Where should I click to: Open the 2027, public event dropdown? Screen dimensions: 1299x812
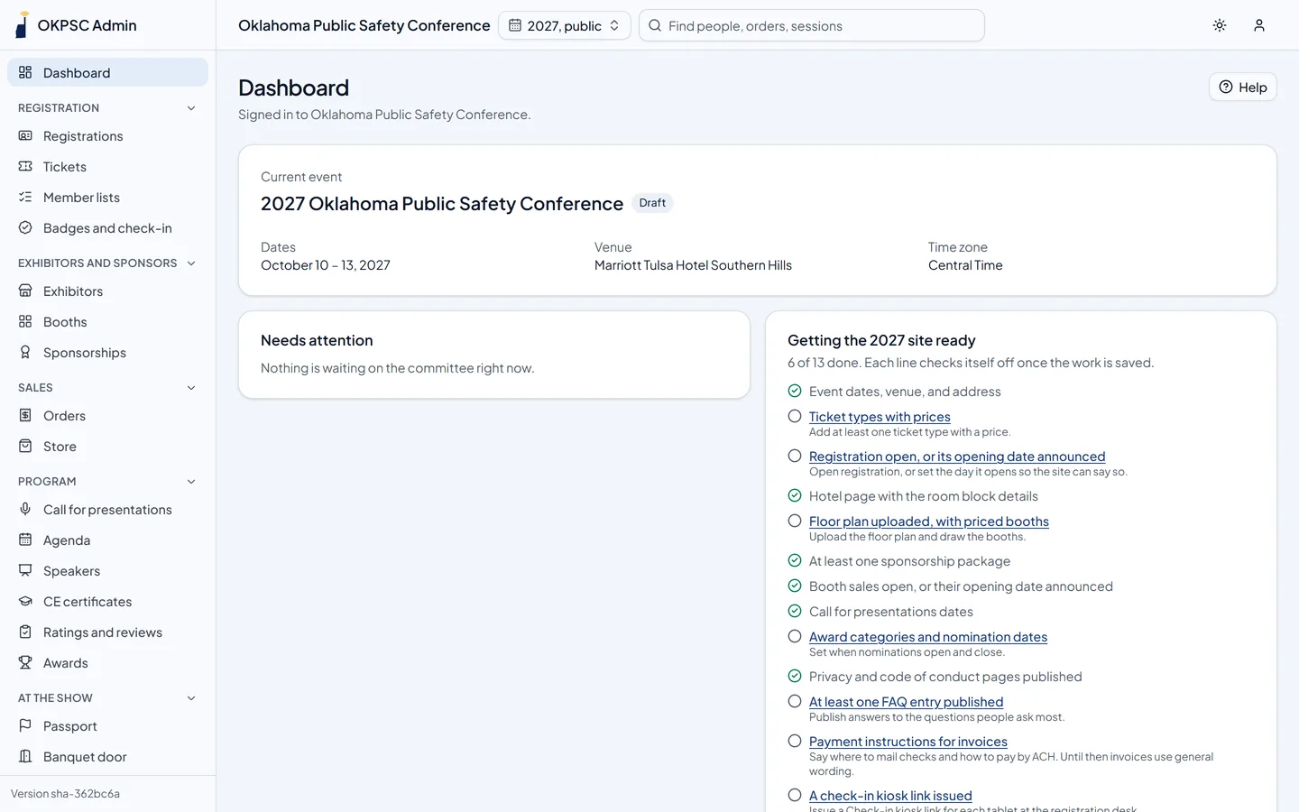click(565, 25)
